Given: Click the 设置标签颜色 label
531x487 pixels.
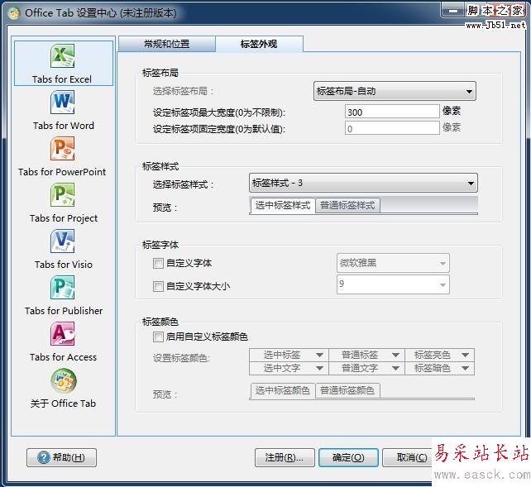Looking at the screenshot, I should tap(181, 358).
